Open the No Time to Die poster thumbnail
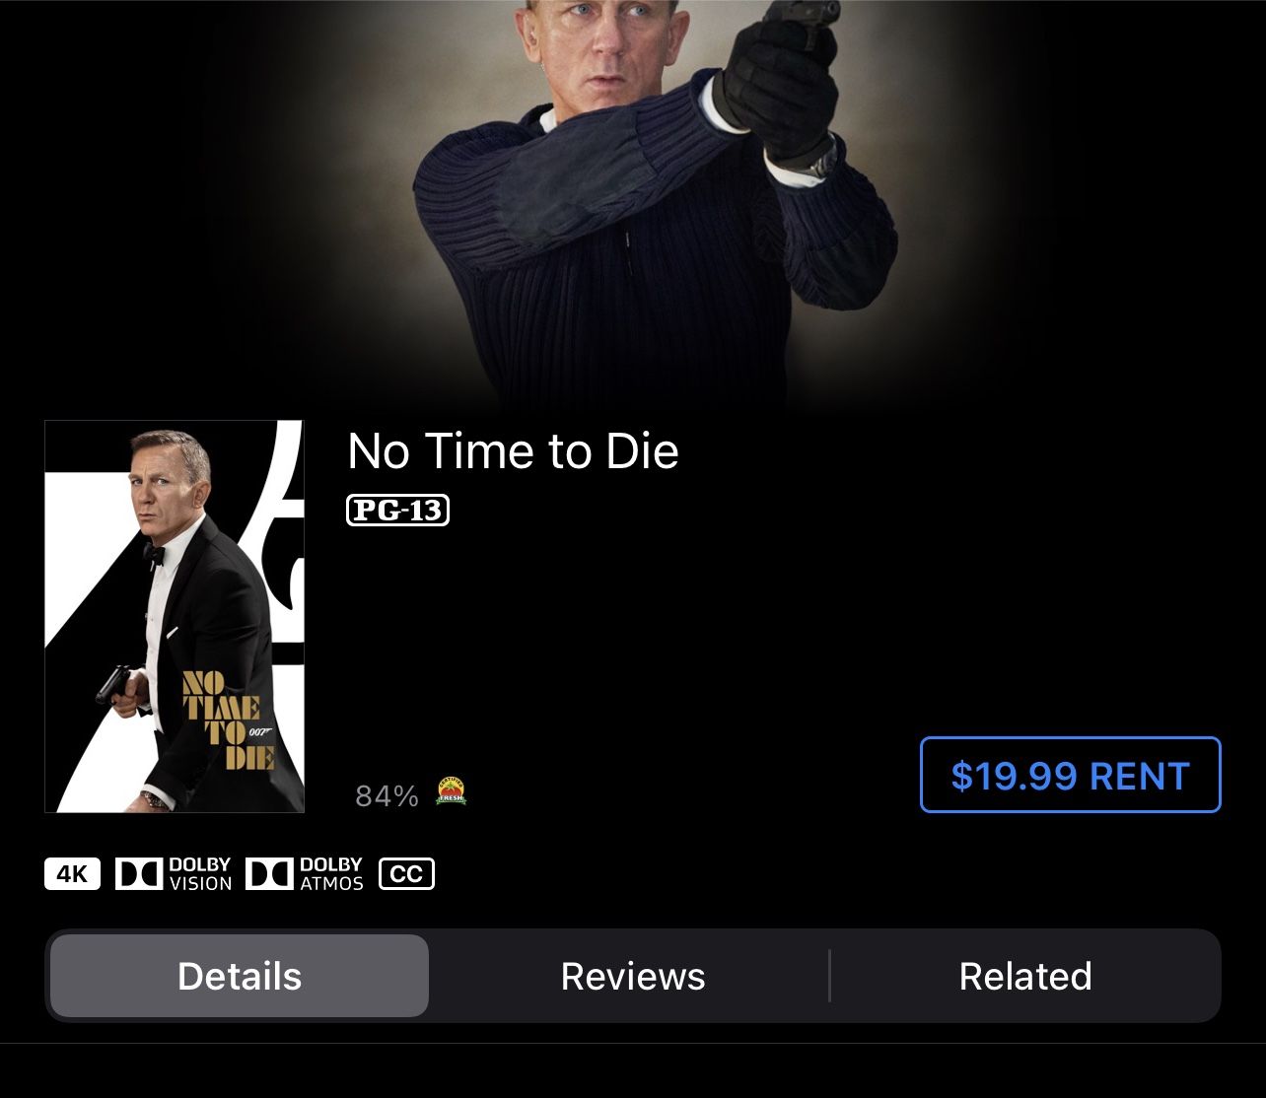The height and width of the screenshot is (1098, 1266). pos(175,616)
